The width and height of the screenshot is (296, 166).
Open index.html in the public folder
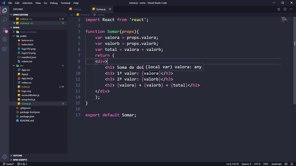pos(38,44)
